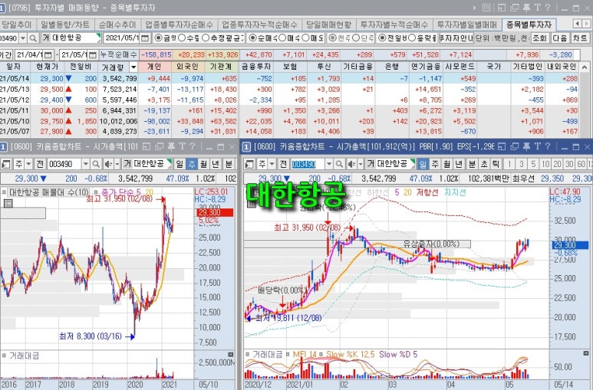The height and width of the screenshot is (390, 593).
Task: Open 거래량 column dropdown arrow
Action: 133,67
